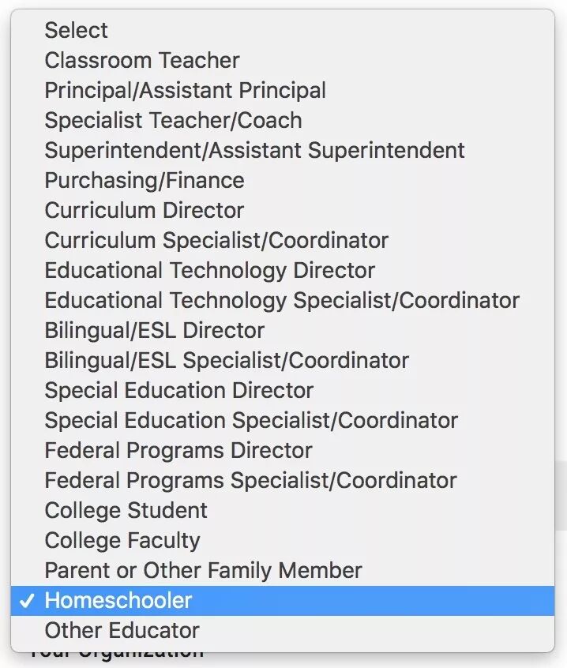Viewport: 567px width, 668px height.
Task: Choose Classroom Teacher from the list
Action: point(142,60)
